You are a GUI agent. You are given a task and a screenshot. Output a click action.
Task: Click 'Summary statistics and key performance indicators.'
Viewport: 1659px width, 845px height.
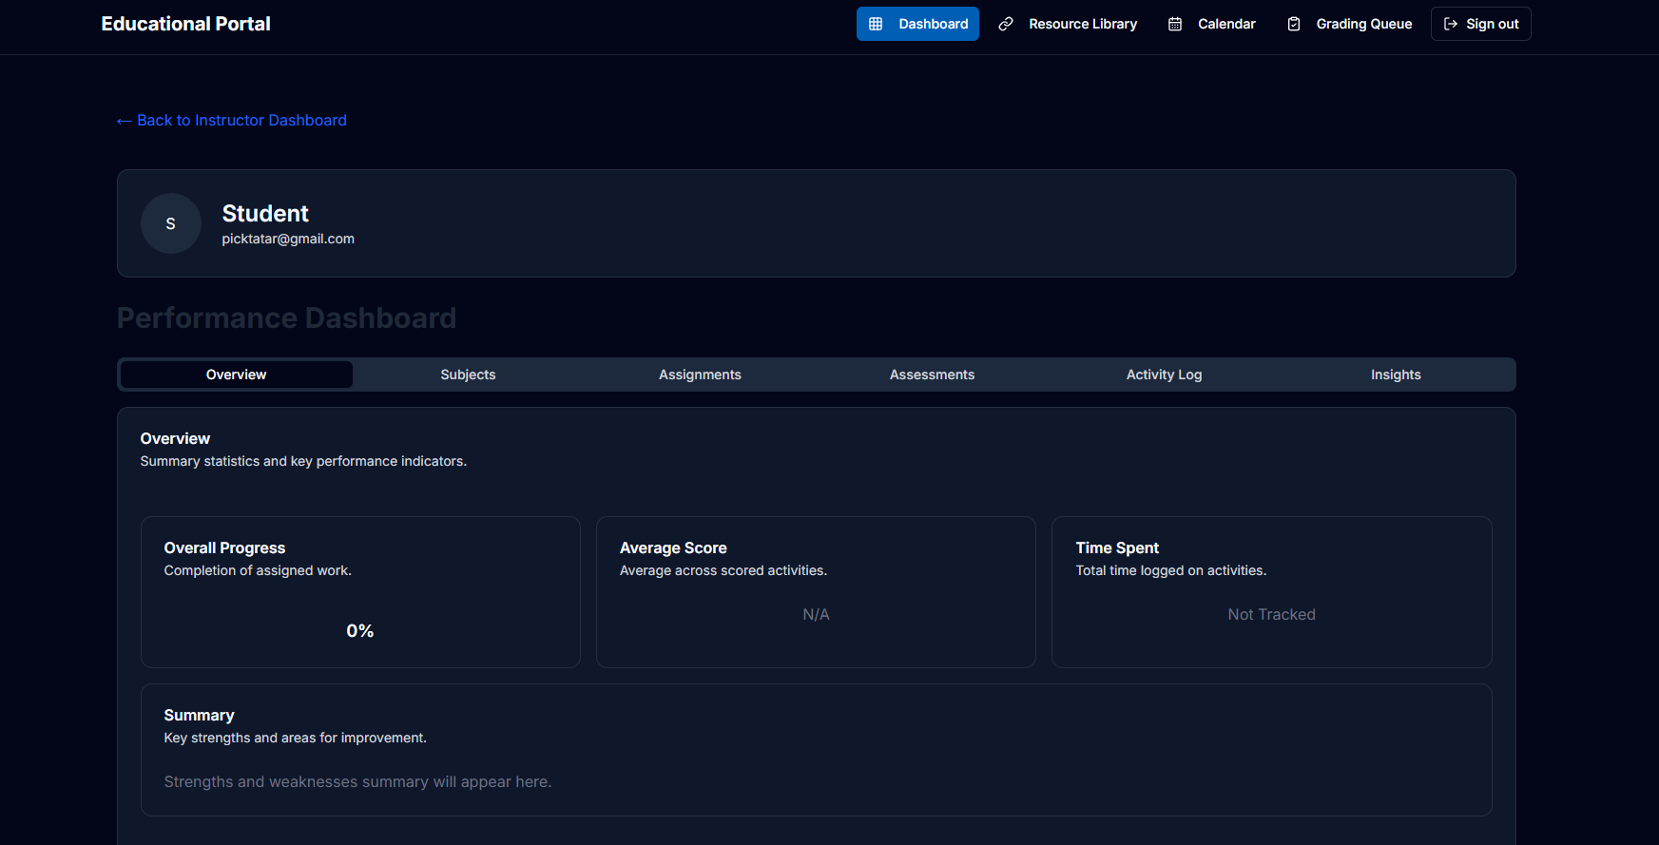point(303,461)
